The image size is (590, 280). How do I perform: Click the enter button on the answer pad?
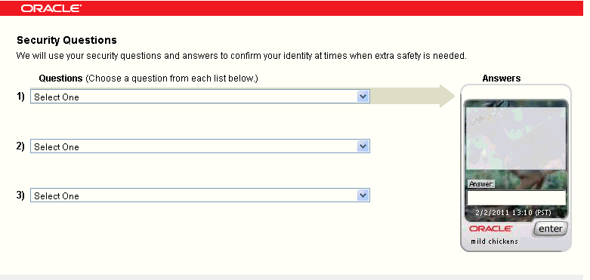(x=551, y=229)
